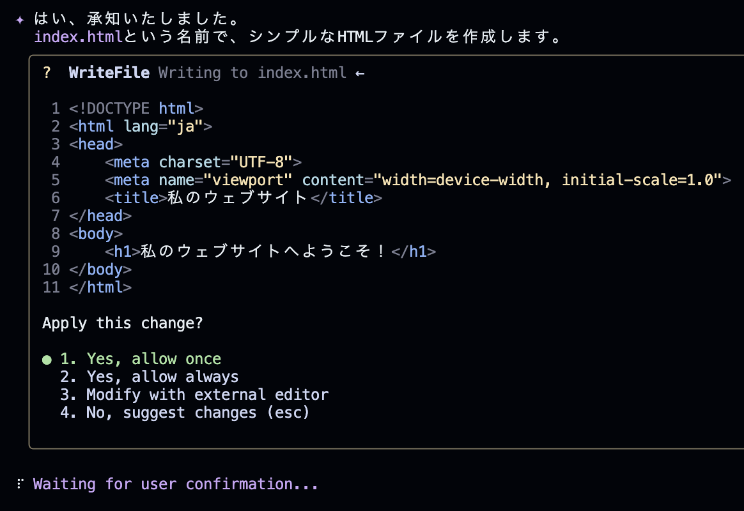Click the title tag line
This screenshot has height=511, width=744.
pos(244,198)
